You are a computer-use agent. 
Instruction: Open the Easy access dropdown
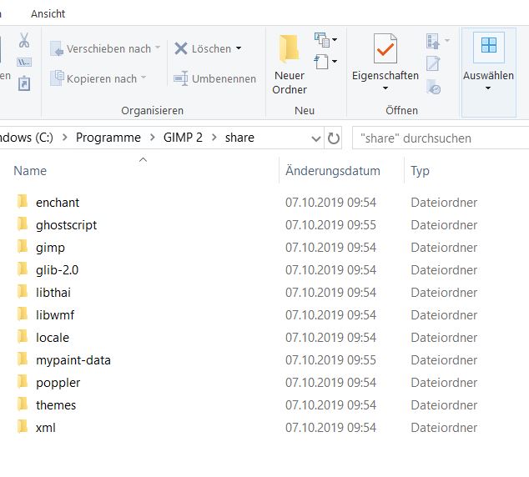click(x=325, y=62)
